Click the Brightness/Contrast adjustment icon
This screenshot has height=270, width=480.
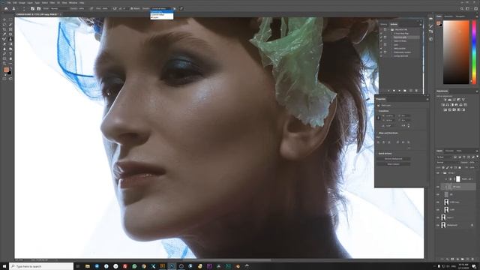[x=445, y=100]
